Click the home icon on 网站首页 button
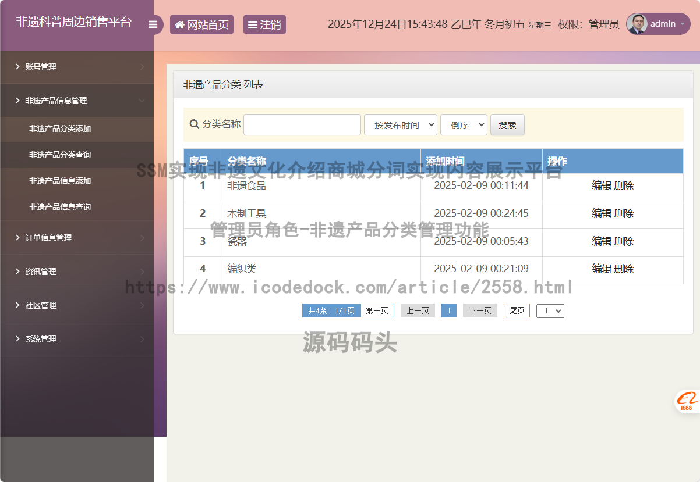 point(179,24)
